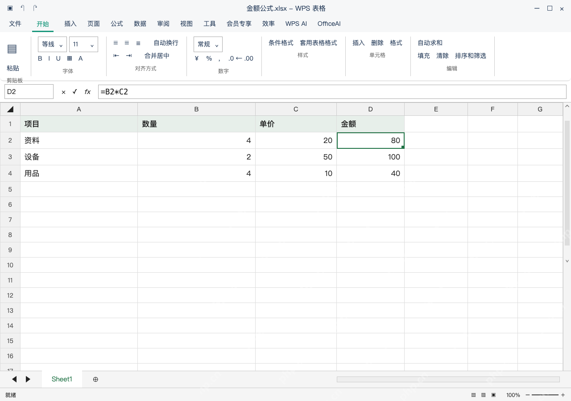Toggle underline formatting
Image resolution: width=571 pixels, height=401 pixels.
58,58
